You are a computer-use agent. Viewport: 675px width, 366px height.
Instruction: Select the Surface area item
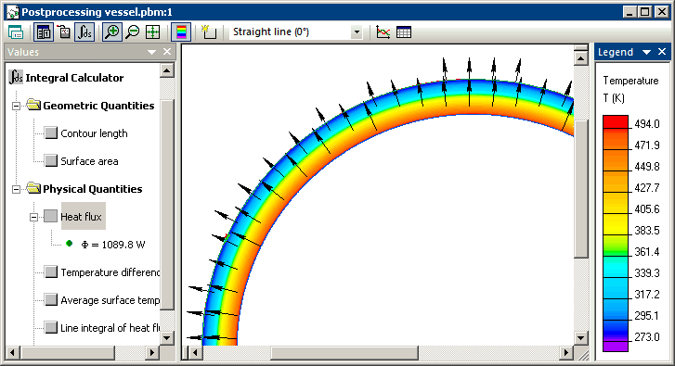pos(89,161)
